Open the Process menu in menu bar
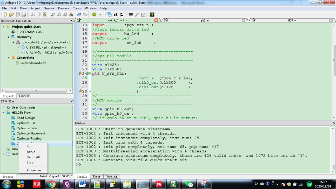 [63, 8]
